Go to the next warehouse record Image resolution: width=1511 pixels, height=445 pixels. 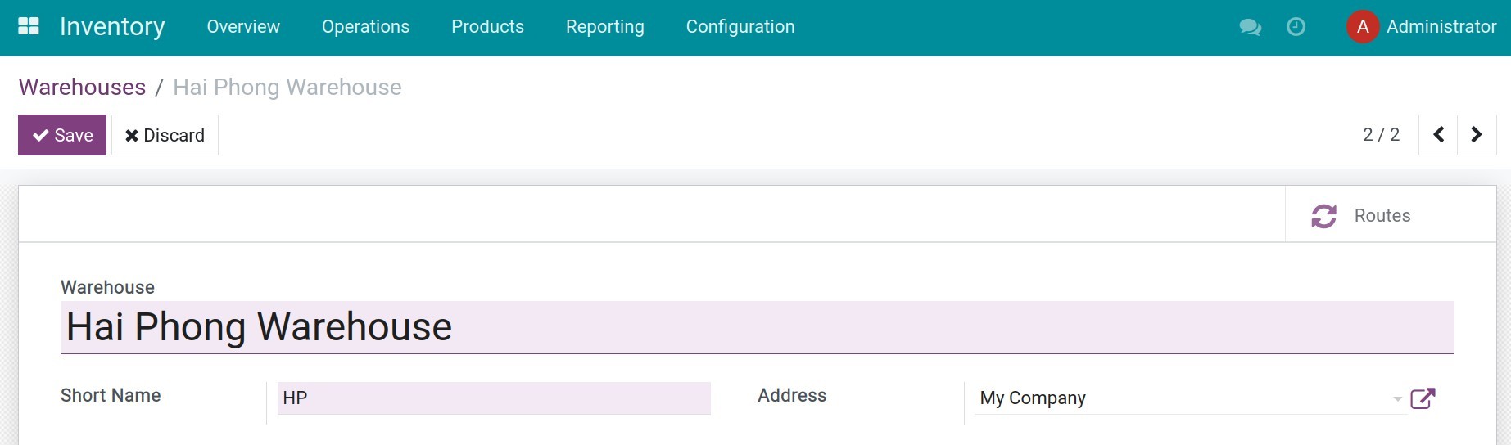[1476, 135]
